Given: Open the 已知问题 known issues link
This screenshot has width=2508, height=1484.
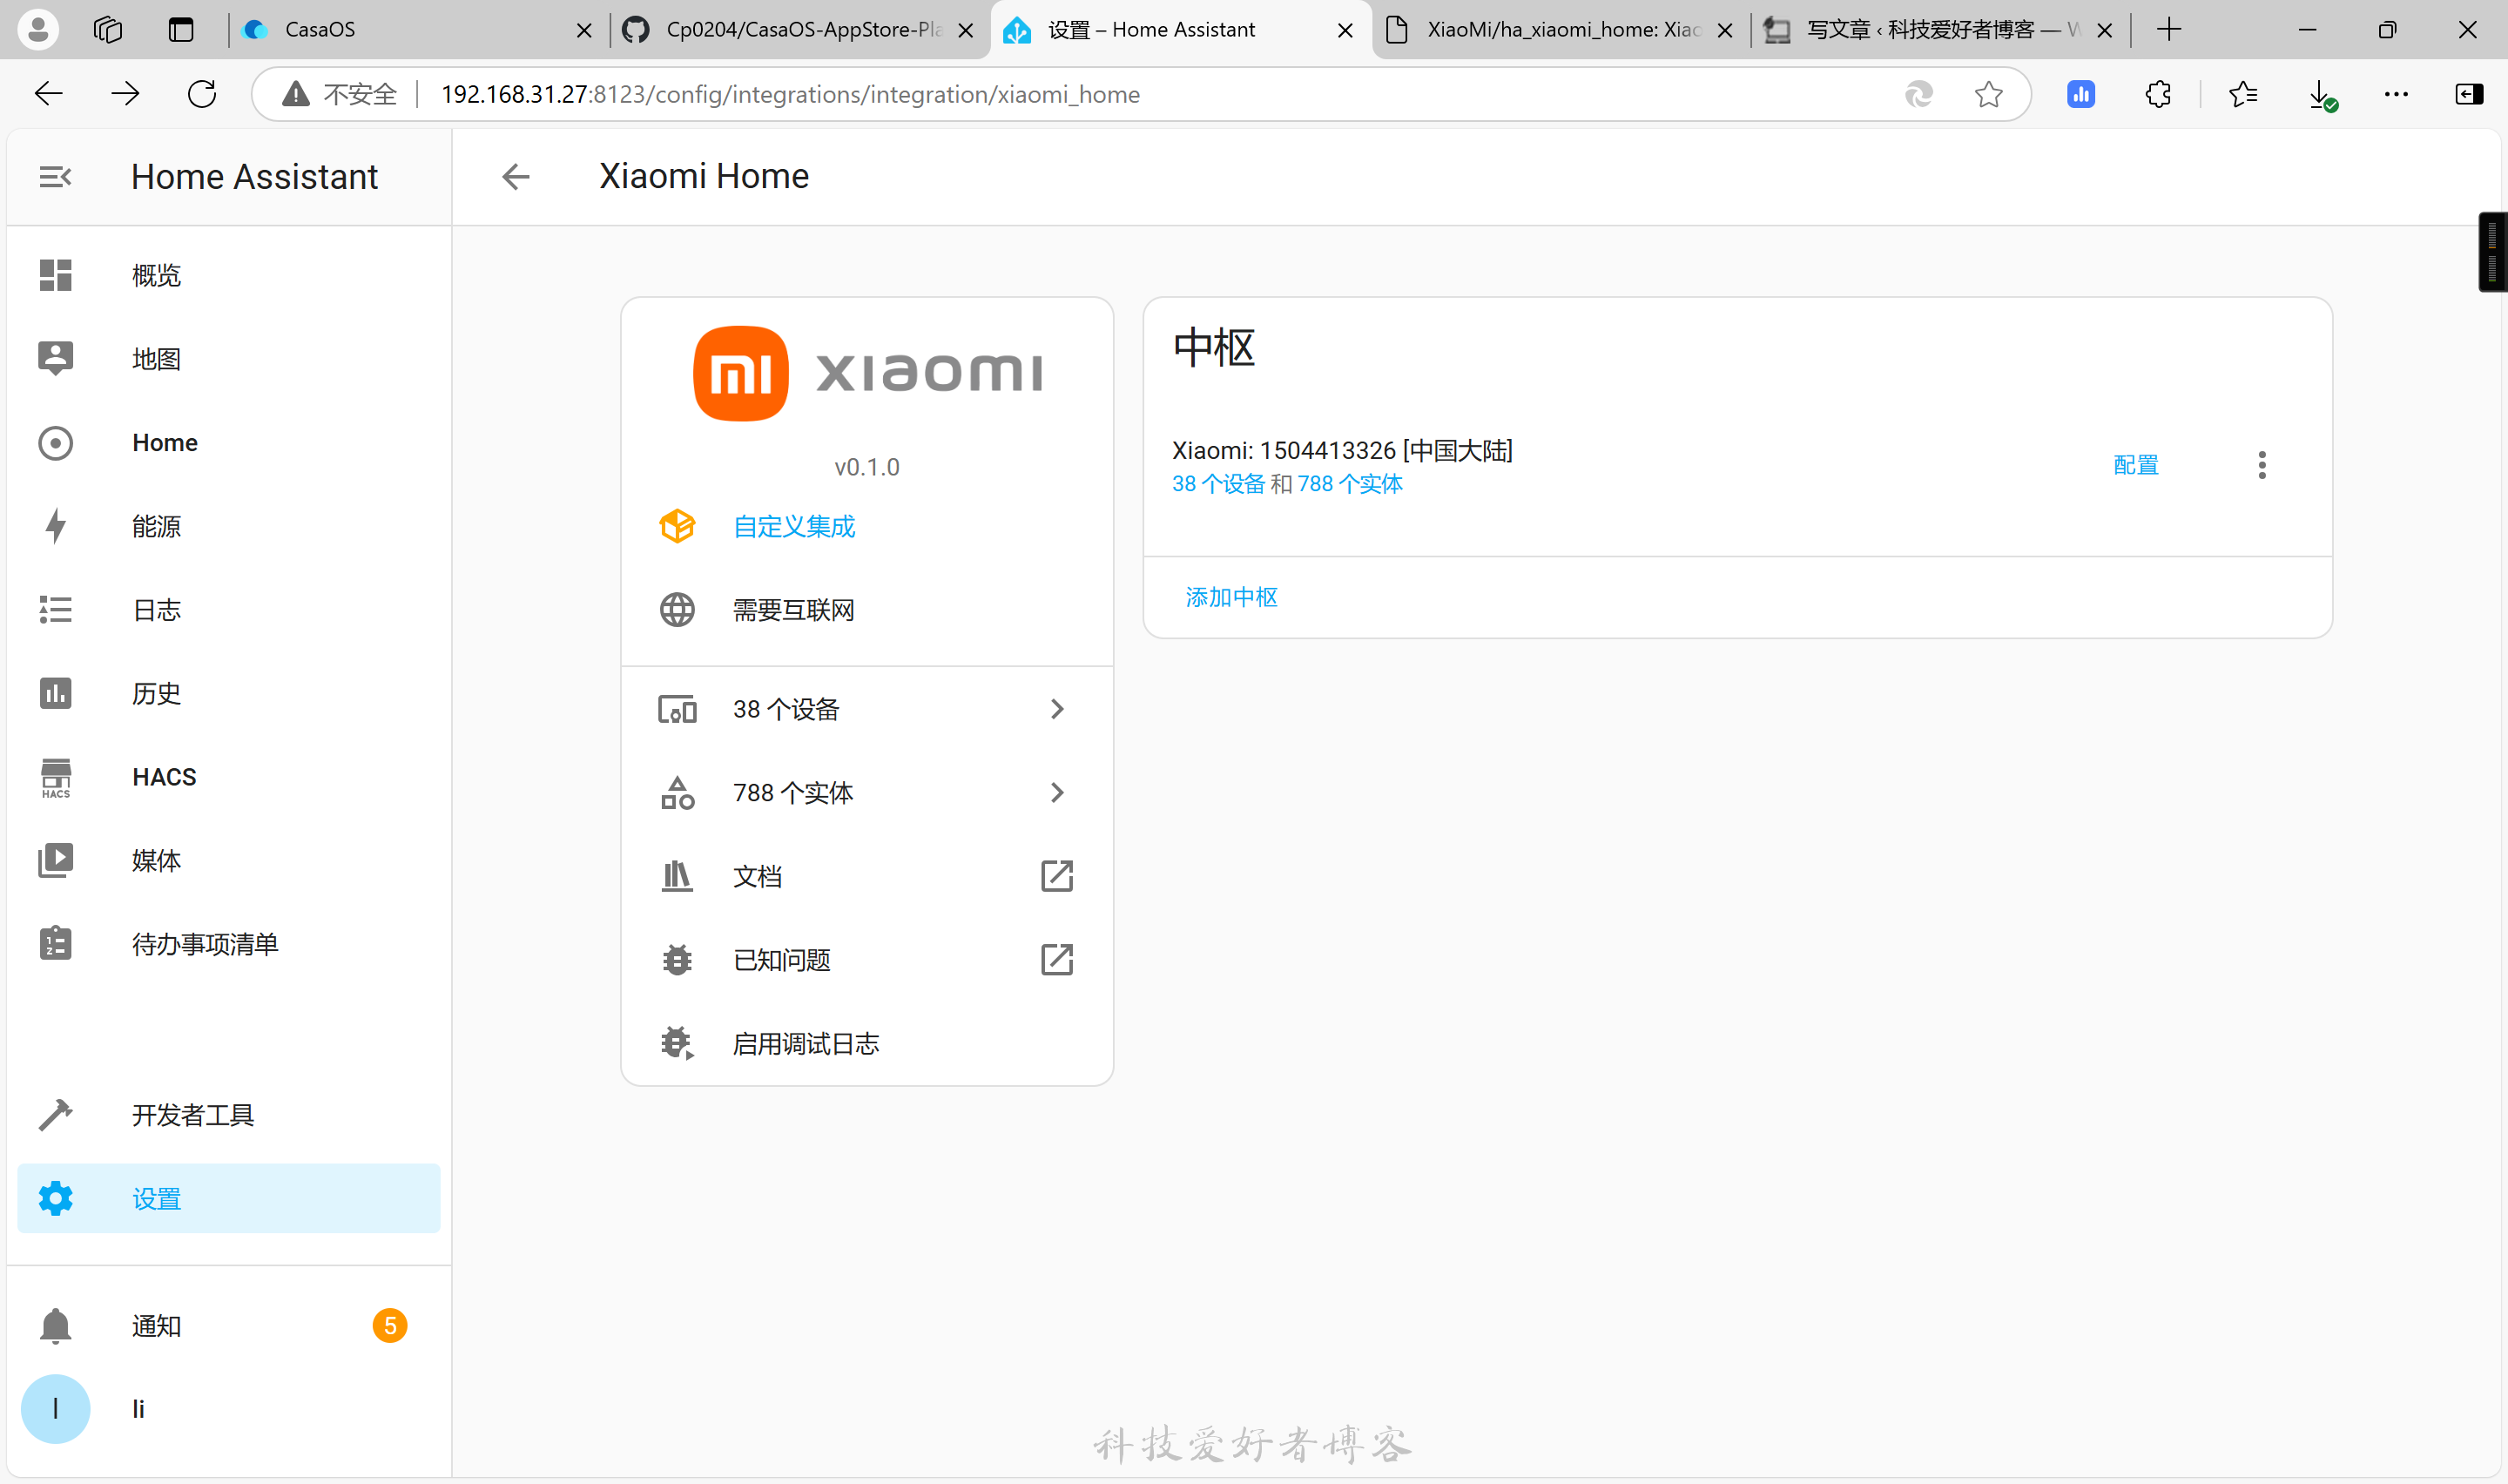Looking at the screenshot, I should point(867,960).
